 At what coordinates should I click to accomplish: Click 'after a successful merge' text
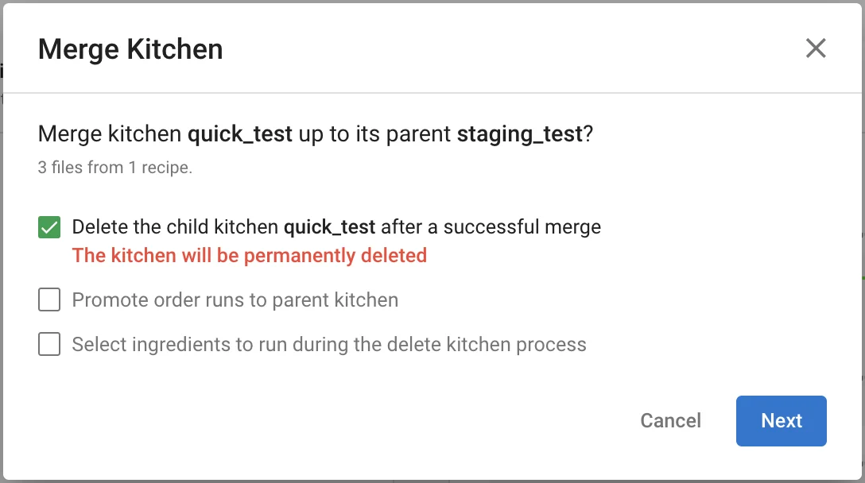coord(491,227)
